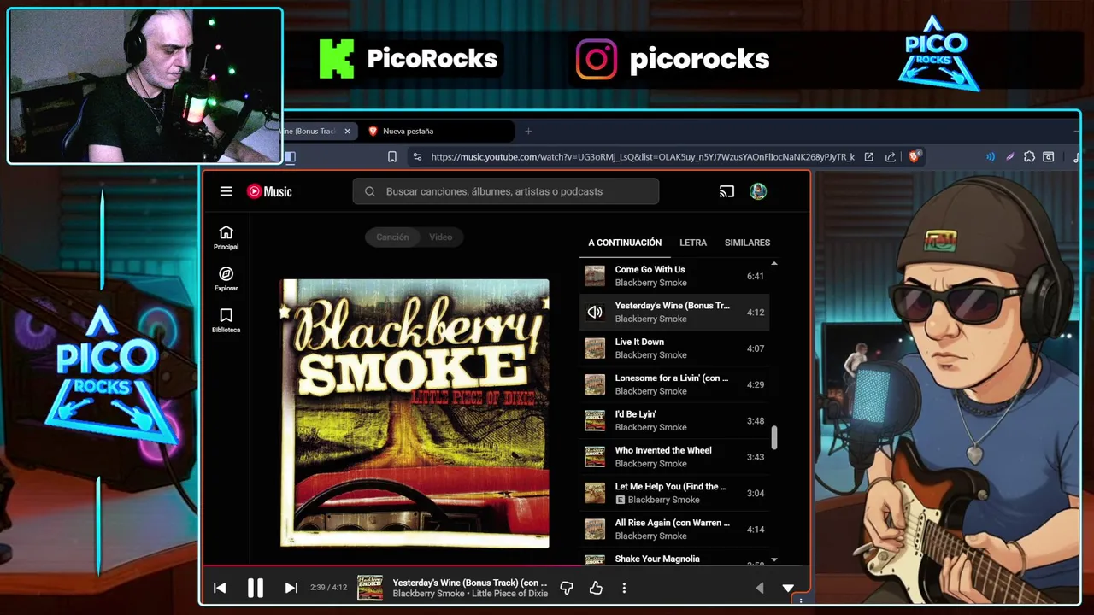Expand hidden player controls left arrow
1094x615 pixels.
point(760,588)
